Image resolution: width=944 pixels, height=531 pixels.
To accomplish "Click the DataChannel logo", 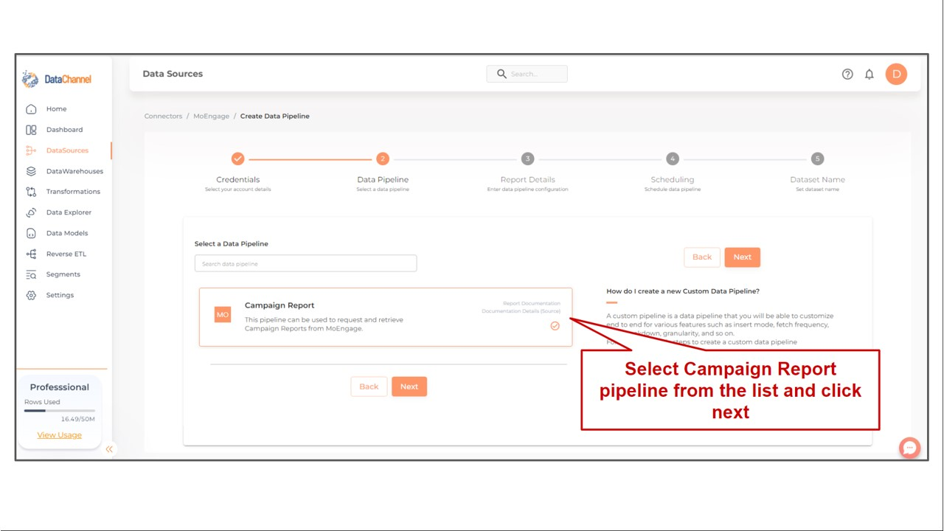I will (x=57, y=79).
